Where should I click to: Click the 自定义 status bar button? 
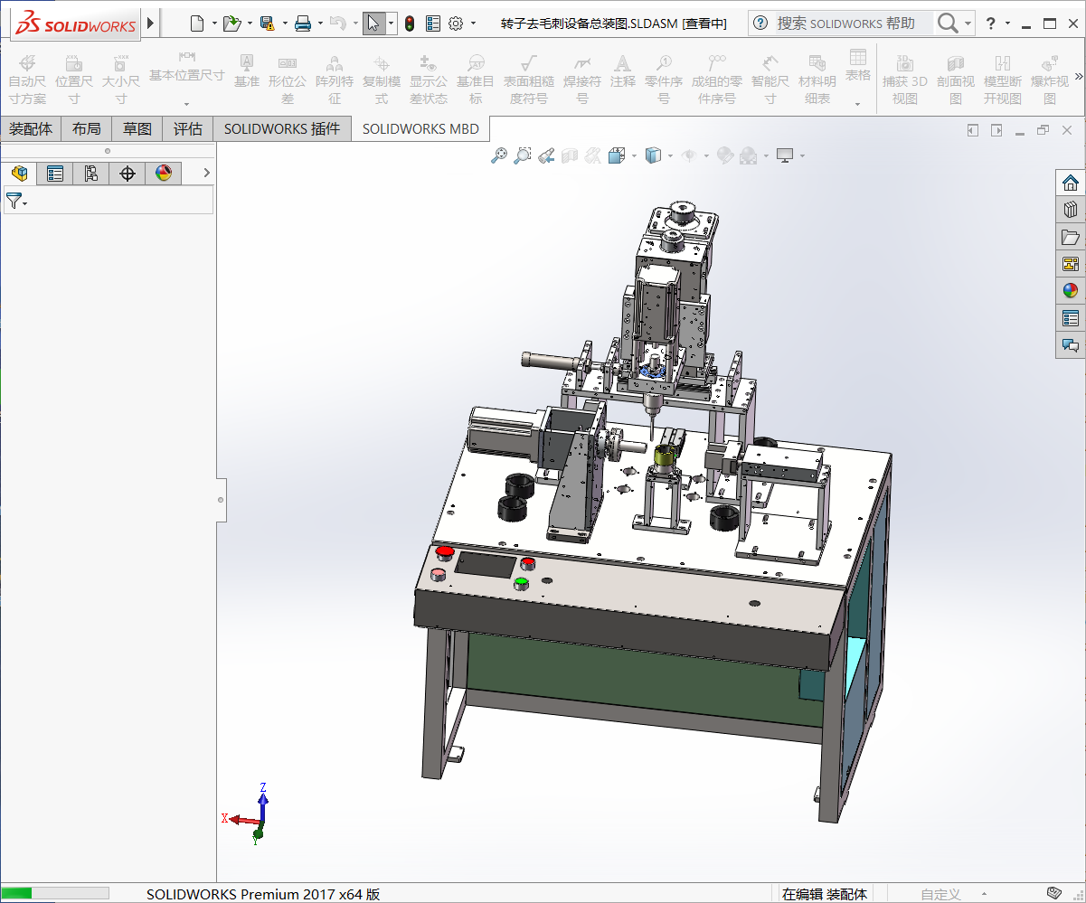(940, 894)
